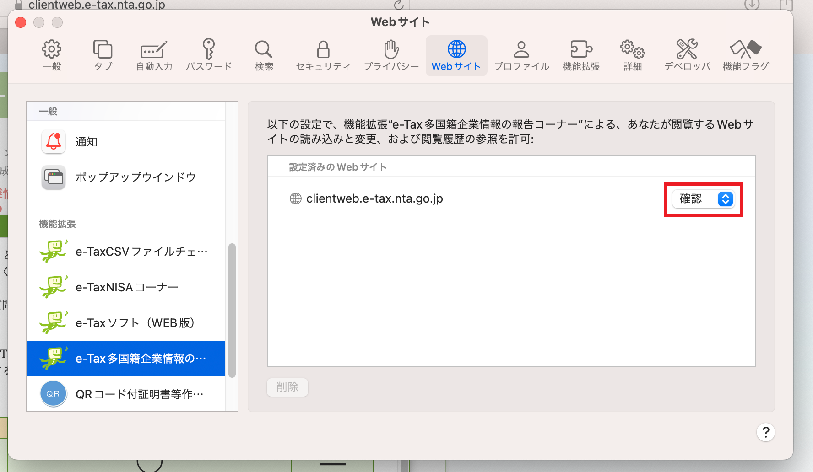813x472 pixels.
Task: Close the preferences window with red button
Action: point(21,22)
